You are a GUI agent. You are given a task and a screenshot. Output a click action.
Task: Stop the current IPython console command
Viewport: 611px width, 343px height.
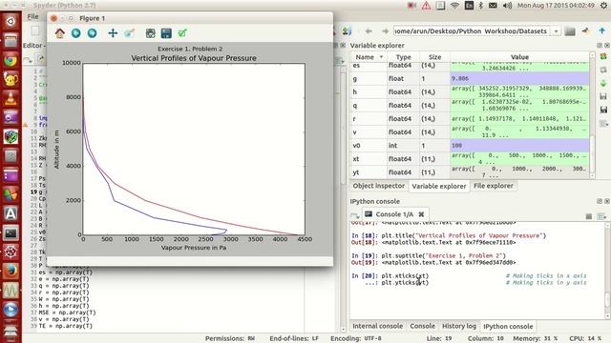tap(589, 216)
